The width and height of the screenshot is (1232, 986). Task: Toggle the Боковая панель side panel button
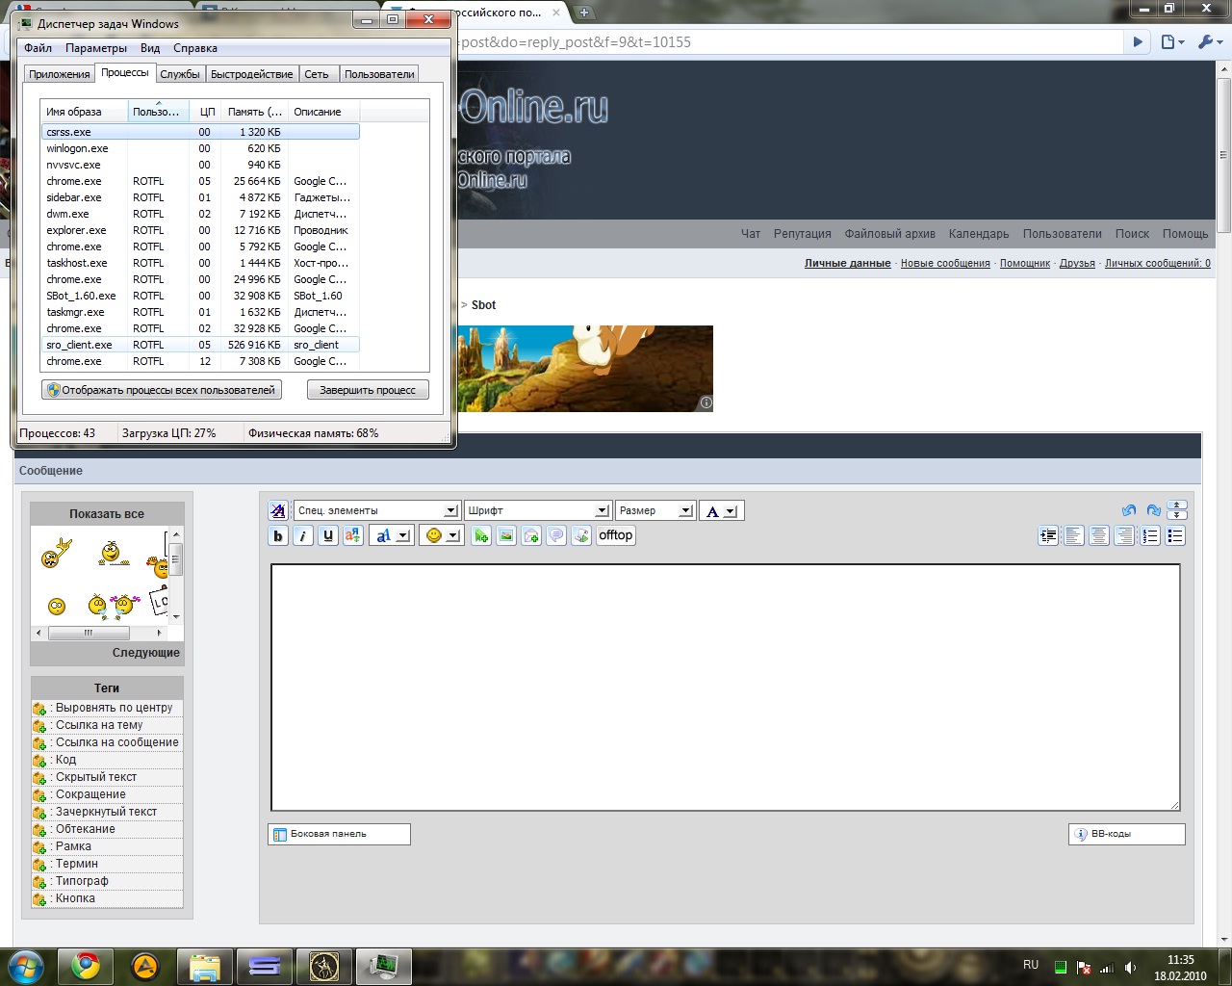(339, 834)
